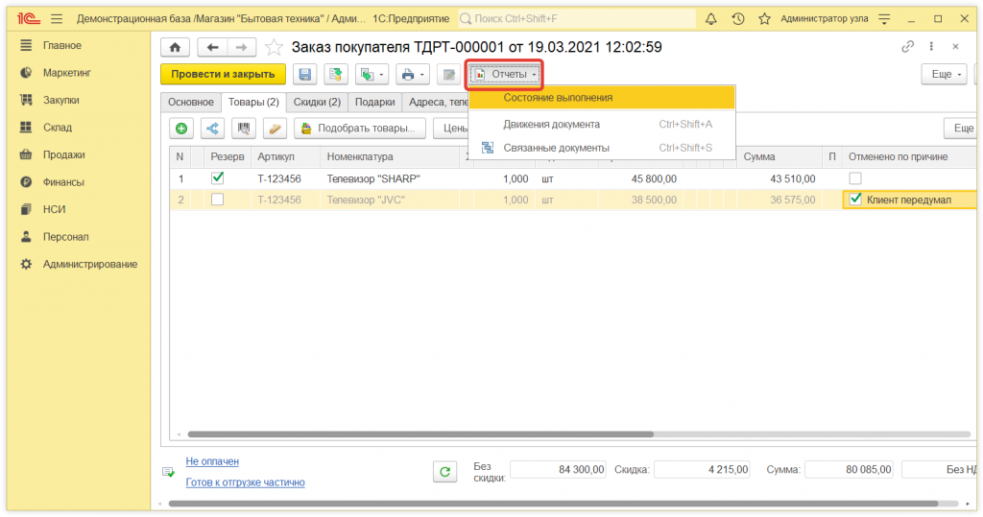Open the Не оплачен status link
Viewport: 983px width, 517px height.
(212, 461)
